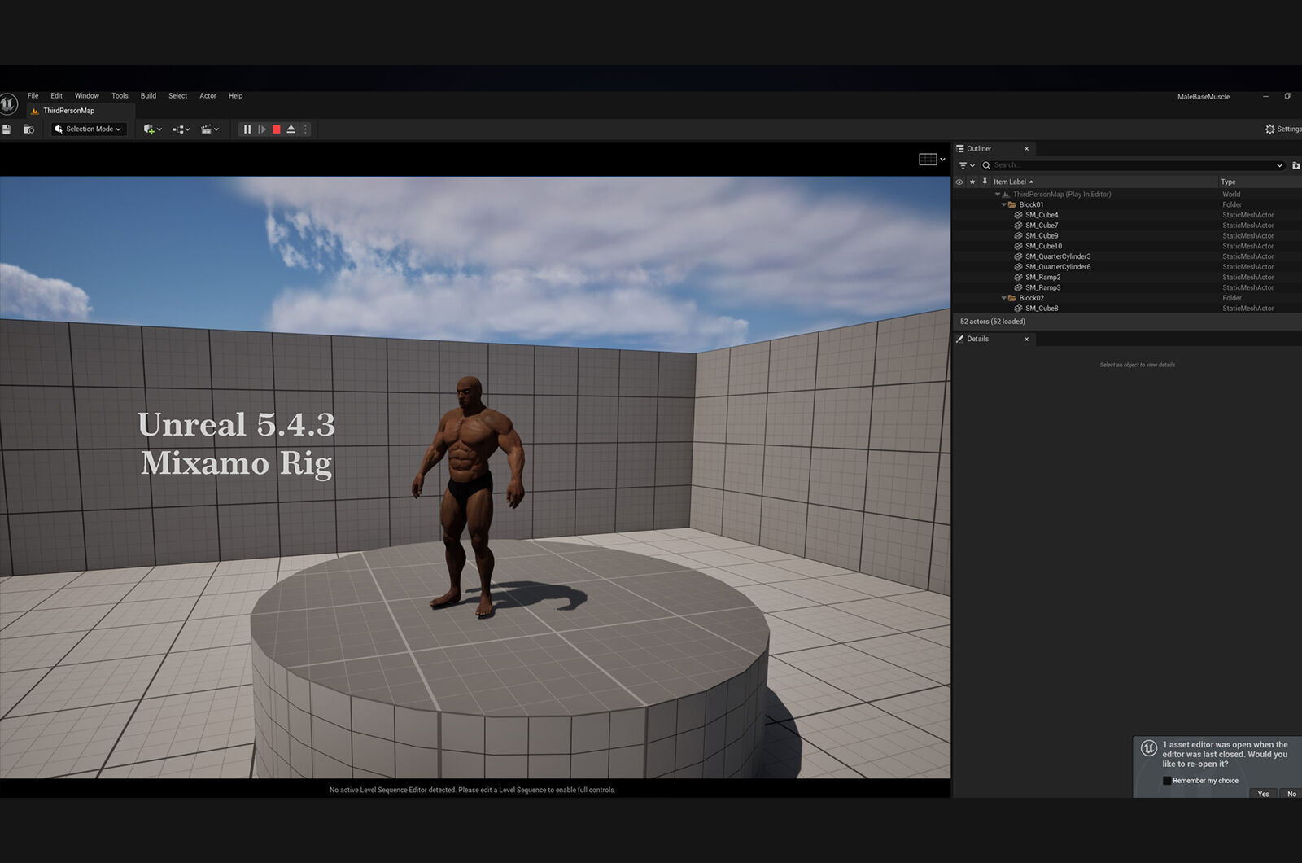Switch to the Outliner panel tab
Image resolution: width=1302 pixels, height=863 pixels.
pyautogui.click(x=979, y=149)
